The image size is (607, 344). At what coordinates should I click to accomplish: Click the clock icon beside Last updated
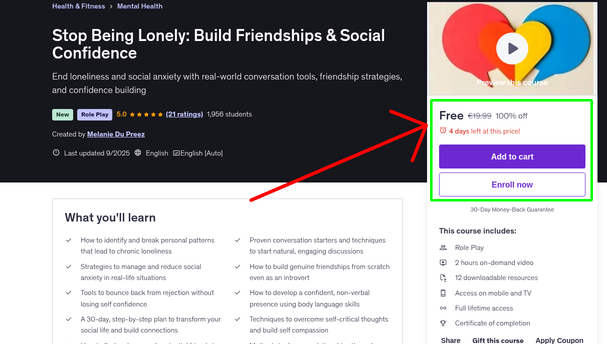[x=56, y=152]
